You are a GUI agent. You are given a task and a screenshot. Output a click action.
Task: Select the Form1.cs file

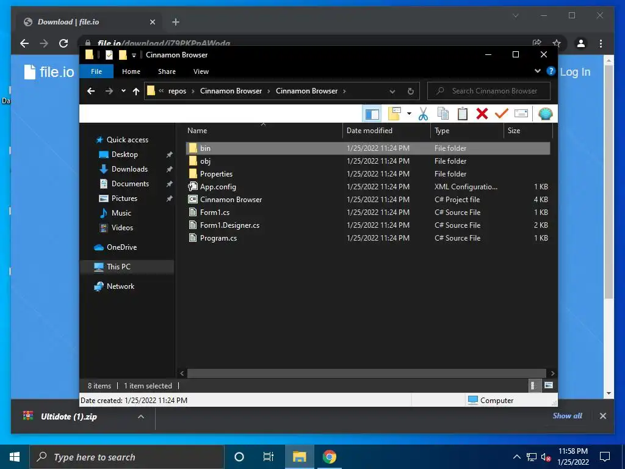click(x=368, y=212)
